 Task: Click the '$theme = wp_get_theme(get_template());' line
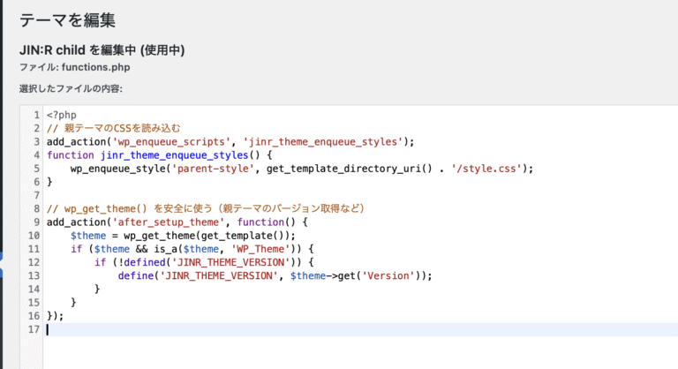(x=183, y=236)
